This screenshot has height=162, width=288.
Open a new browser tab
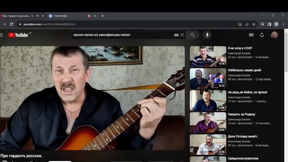(x=103, y=16)
